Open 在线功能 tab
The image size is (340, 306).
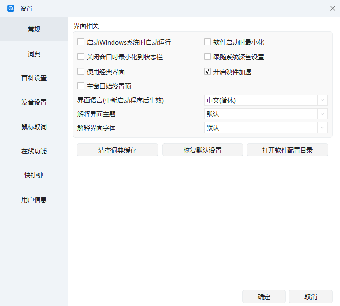34,151
